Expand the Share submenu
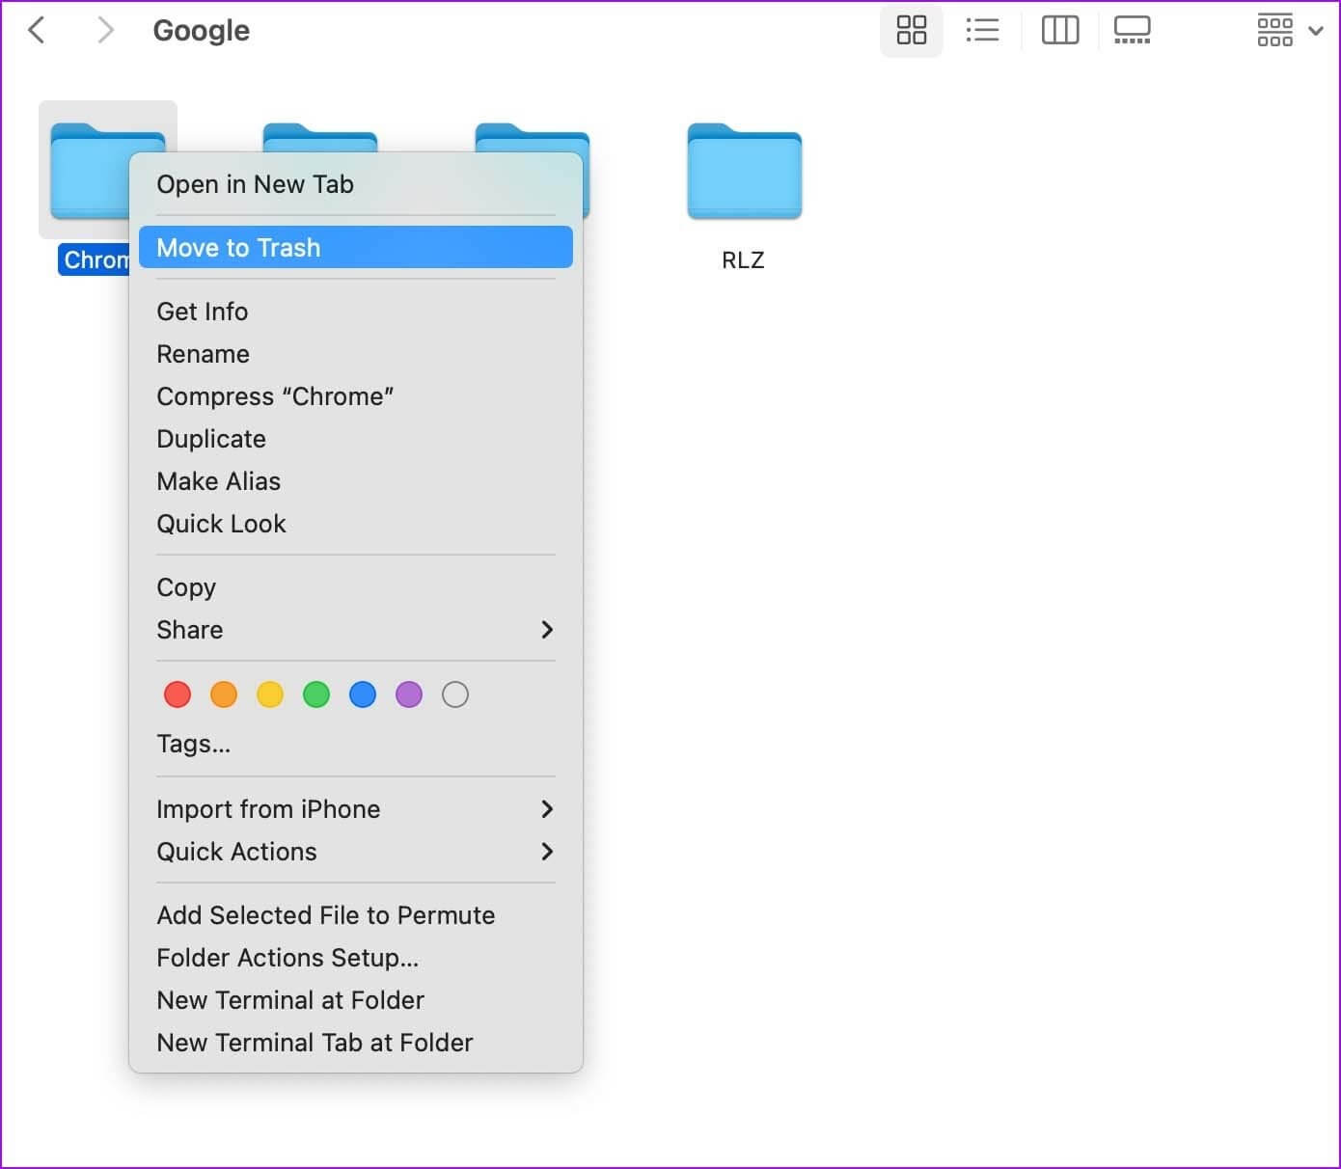The image size is (1341, 1169). click(355, 630)
